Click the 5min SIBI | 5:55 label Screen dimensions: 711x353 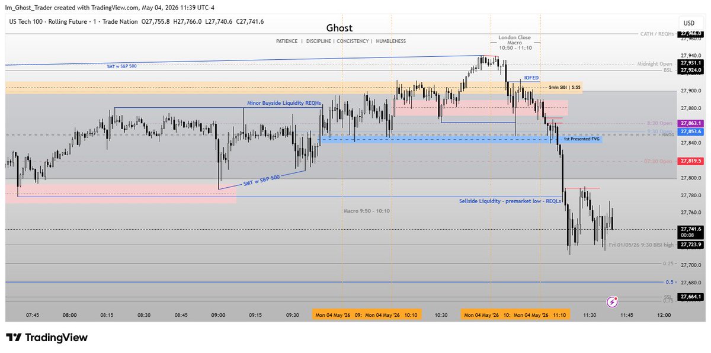point(565,87)
